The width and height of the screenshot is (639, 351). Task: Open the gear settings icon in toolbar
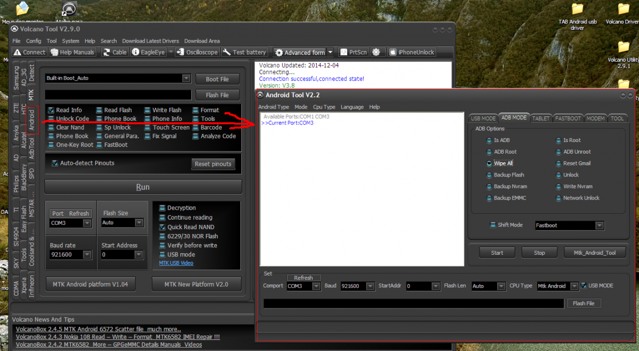(376, 52)
